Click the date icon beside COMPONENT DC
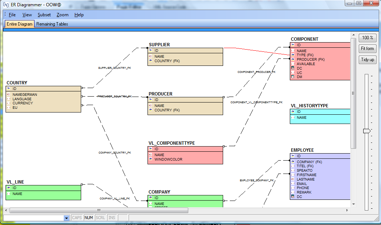Screen dimensions: 381x225 (x=293, y=68)
